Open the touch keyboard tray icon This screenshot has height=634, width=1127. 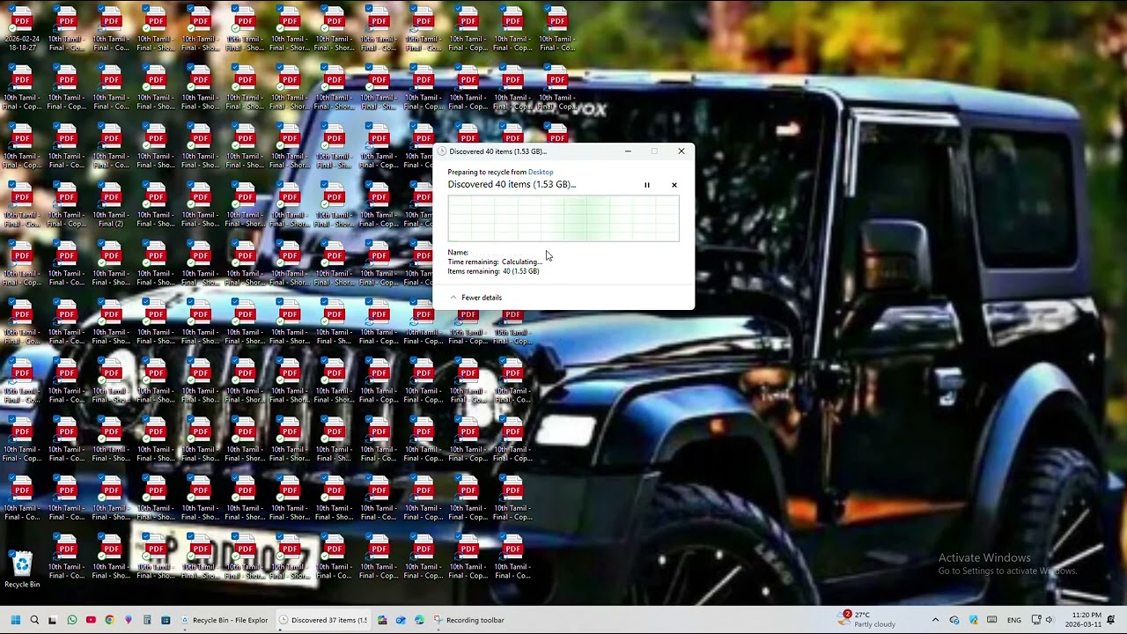[992, 620]
